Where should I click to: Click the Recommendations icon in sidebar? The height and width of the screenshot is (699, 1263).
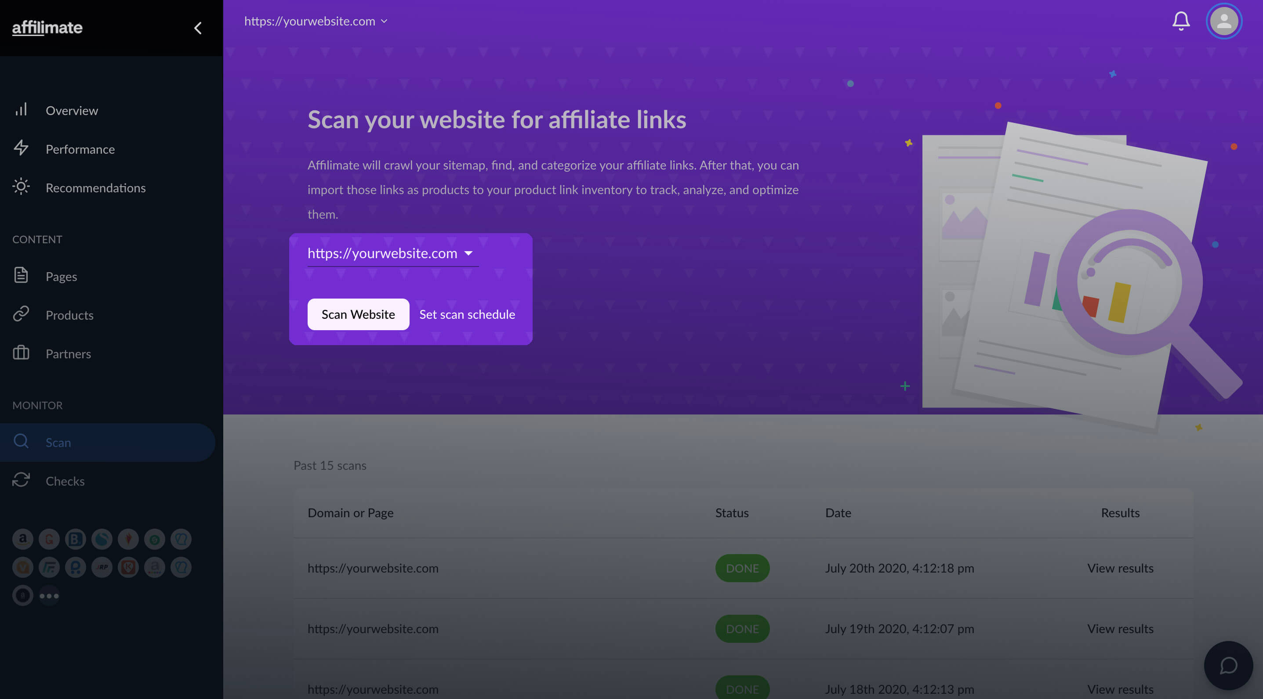click(21, 187)
